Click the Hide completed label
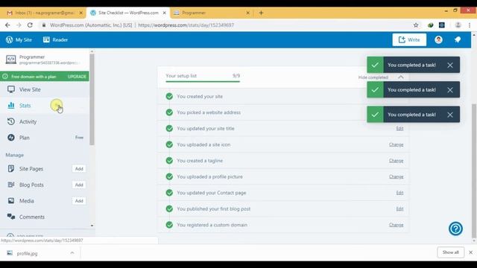Viewport: 477px width, 268px height. pyautogui.click(x=373, y=77)
